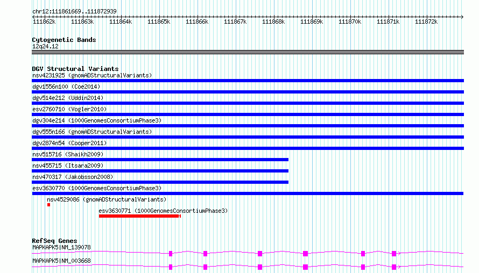The width and height of the screenshot is (479, 273).
Task: Open the nsv455715 (Itsara2009) label
Action: [x=68, y=166]
